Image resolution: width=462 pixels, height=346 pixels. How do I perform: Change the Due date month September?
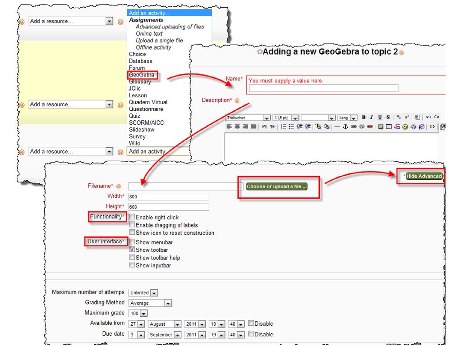tap(164, 335)
